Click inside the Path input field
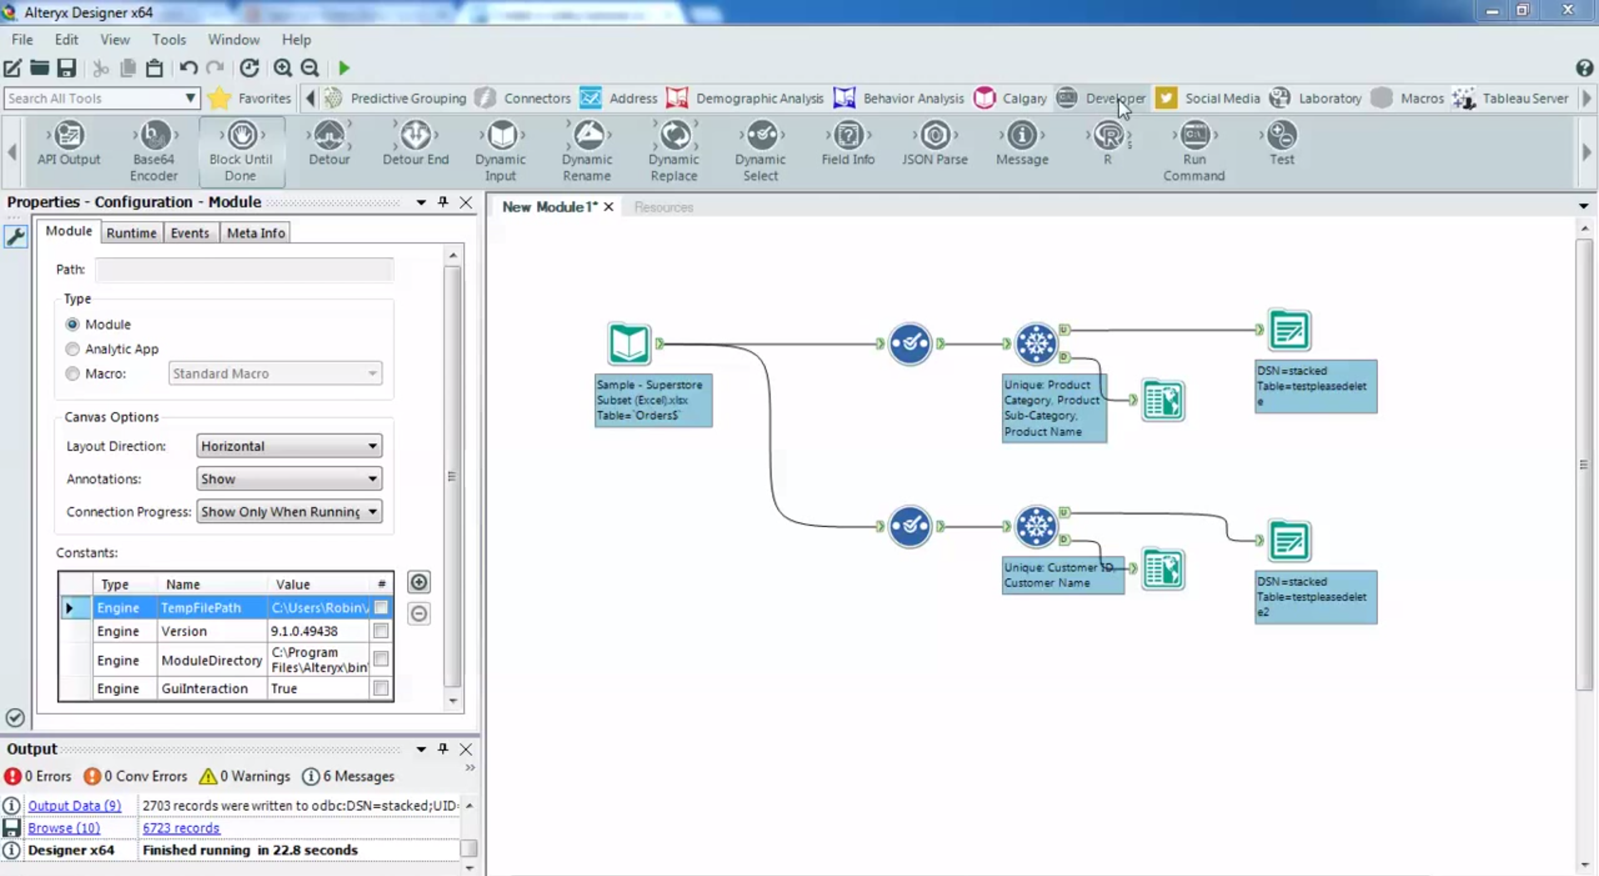Image resolution: width=1599 pixels, height=876 pixels. tap(244, 269)
